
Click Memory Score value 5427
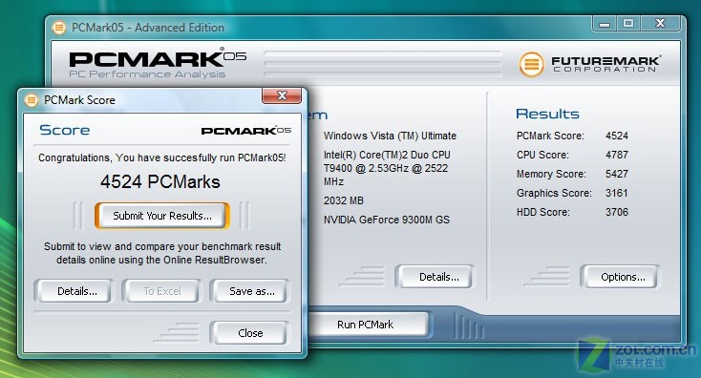[x=617, y=174]
